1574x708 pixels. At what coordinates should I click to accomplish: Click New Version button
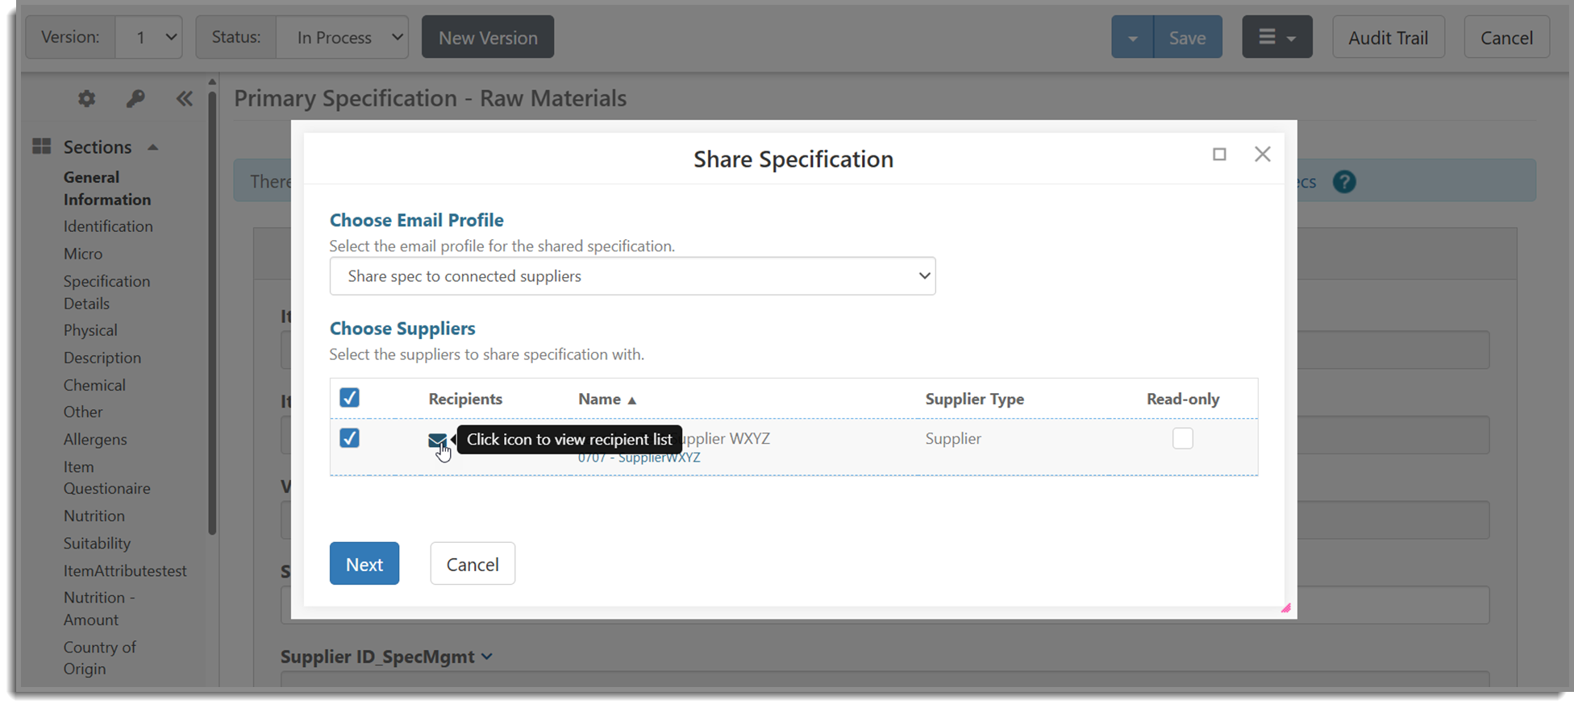click(488, 37)
